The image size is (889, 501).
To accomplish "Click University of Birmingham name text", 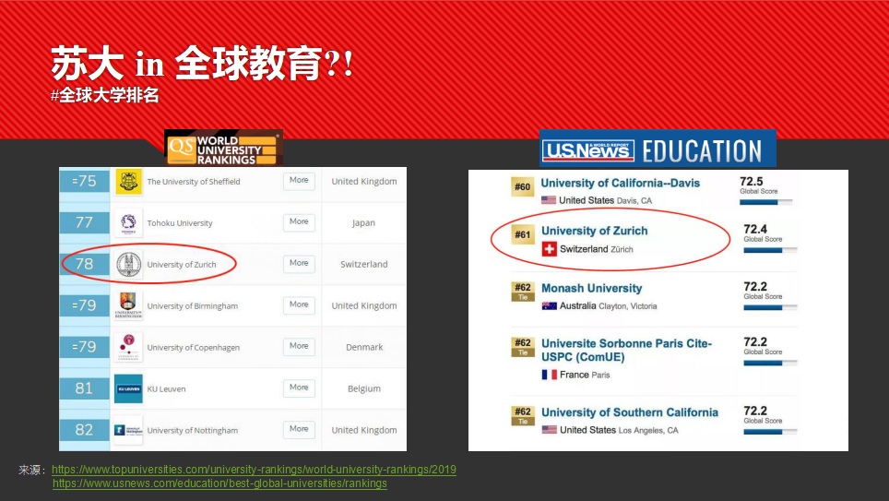I will click(192, 305).
